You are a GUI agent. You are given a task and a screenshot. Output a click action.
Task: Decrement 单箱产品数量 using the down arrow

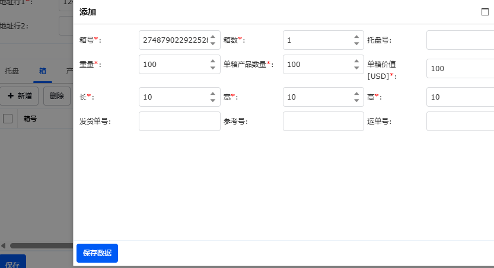click(x=356, y=68)
